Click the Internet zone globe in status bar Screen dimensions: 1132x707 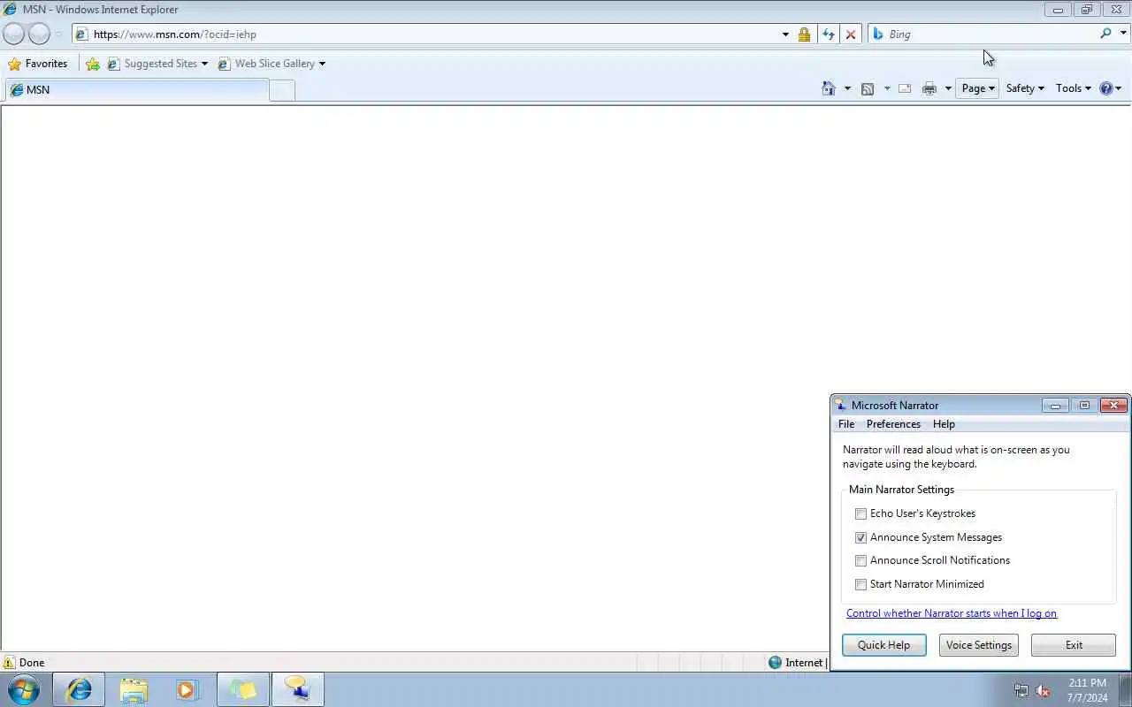click(x=776, y=663)
